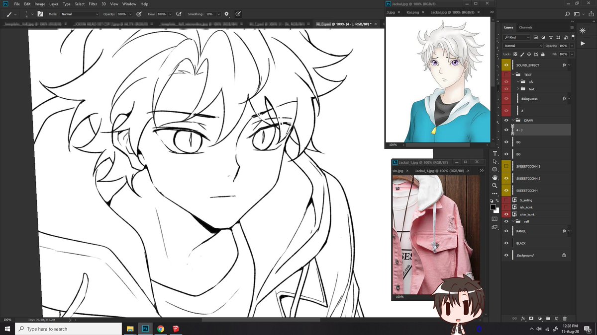The width and height of the screenshot is (597, 335).
Task: Filter layers for smart objects icon
Action: pos(566,37)
